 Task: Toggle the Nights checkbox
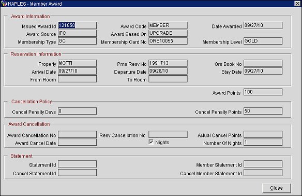(151, 142)
